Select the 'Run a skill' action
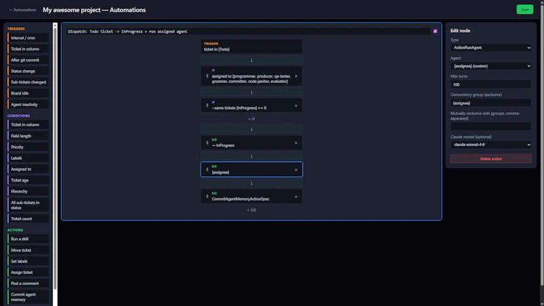This screenshot has height=306, width=544. click(x=28, y=239)
